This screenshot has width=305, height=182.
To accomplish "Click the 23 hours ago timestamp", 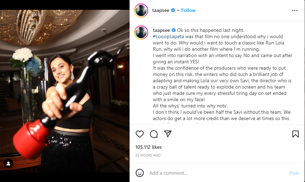I will coord(148,155).
